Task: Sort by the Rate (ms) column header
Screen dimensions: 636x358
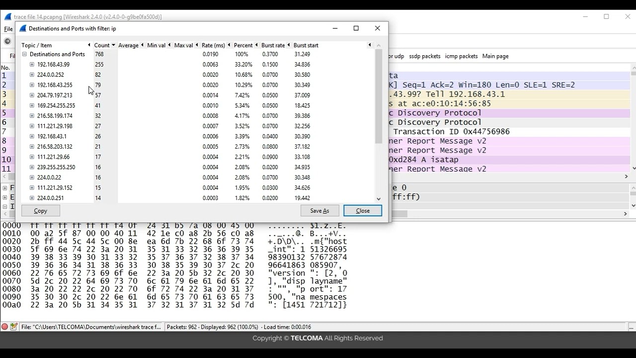Action: (x=216, y=45)
